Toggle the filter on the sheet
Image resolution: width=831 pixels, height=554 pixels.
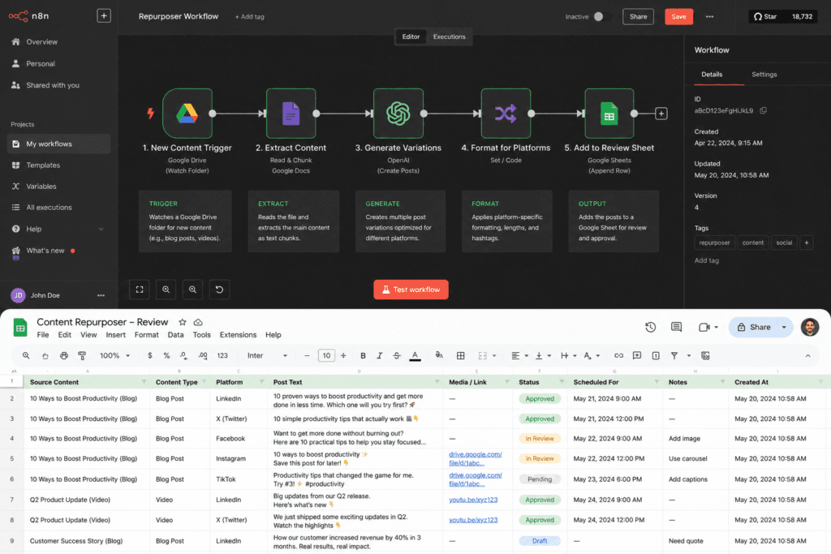point(674,355)
